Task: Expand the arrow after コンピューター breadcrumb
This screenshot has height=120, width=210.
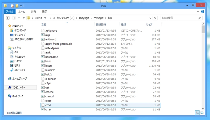Action: [x=50, y=18]
